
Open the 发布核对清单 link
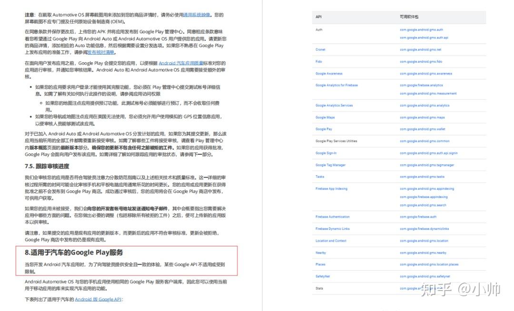(101, 52)
